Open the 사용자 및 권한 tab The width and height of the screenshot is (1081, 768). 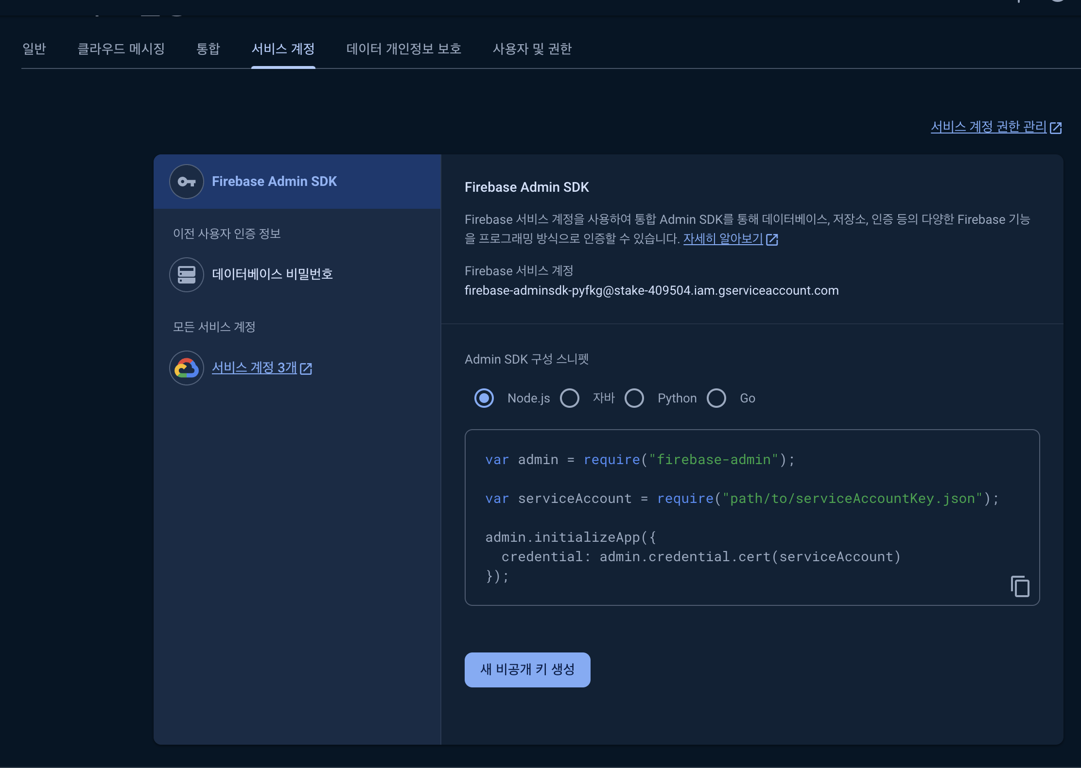(x=532, y=49)
